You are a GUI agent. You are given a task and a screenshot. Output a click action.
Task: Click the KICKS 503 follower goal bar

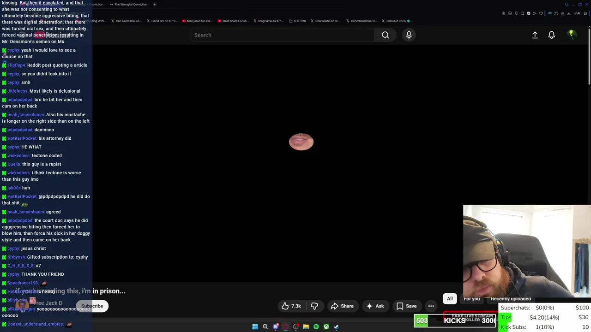click(455, 320)
